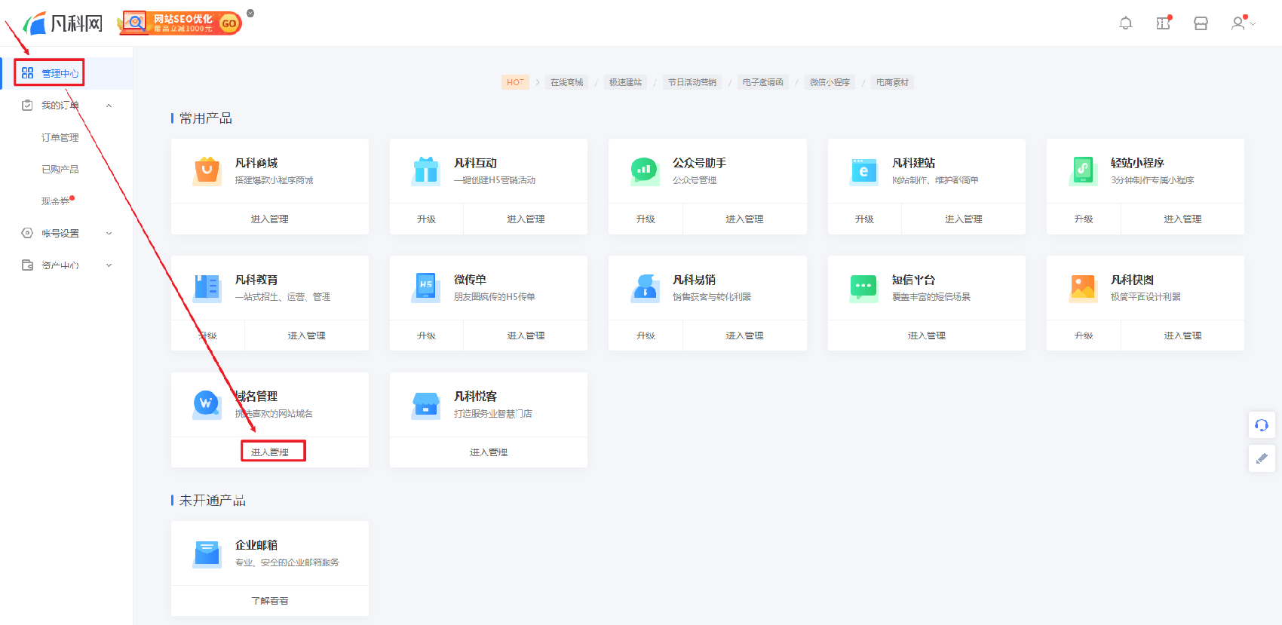
Task: Open the 网站SEO优化 promotional banner
Action: (180, 23)
